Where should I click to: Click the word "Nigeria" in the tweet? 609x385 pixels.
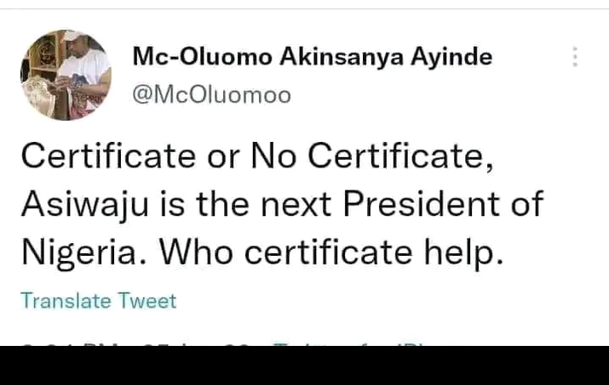click(82, 251)
